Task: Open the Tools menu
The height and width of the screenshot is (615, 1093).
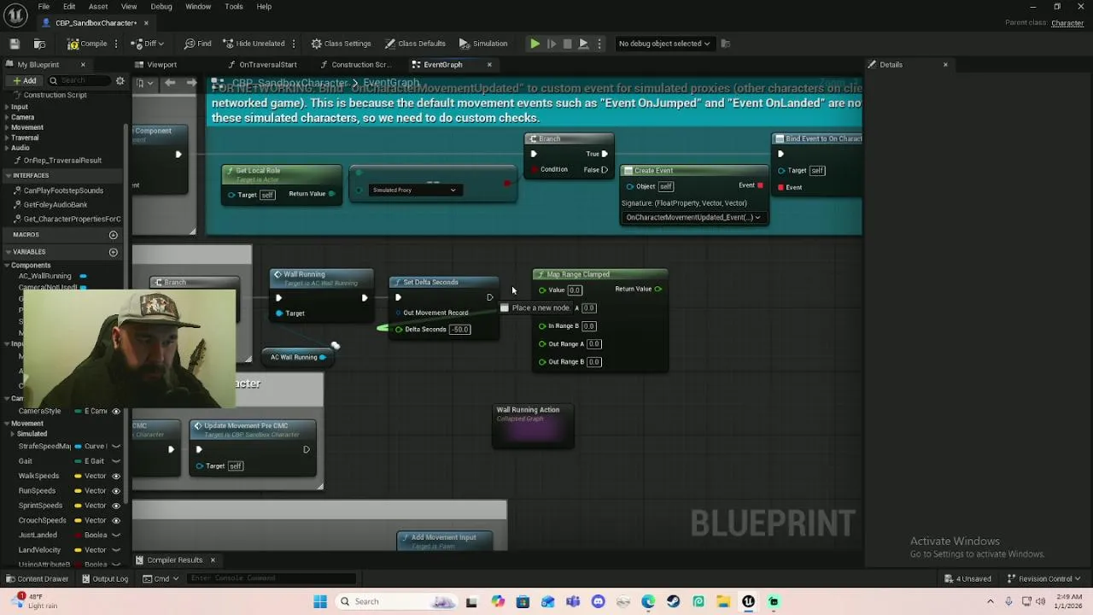Action: click(x=234, y=7)
